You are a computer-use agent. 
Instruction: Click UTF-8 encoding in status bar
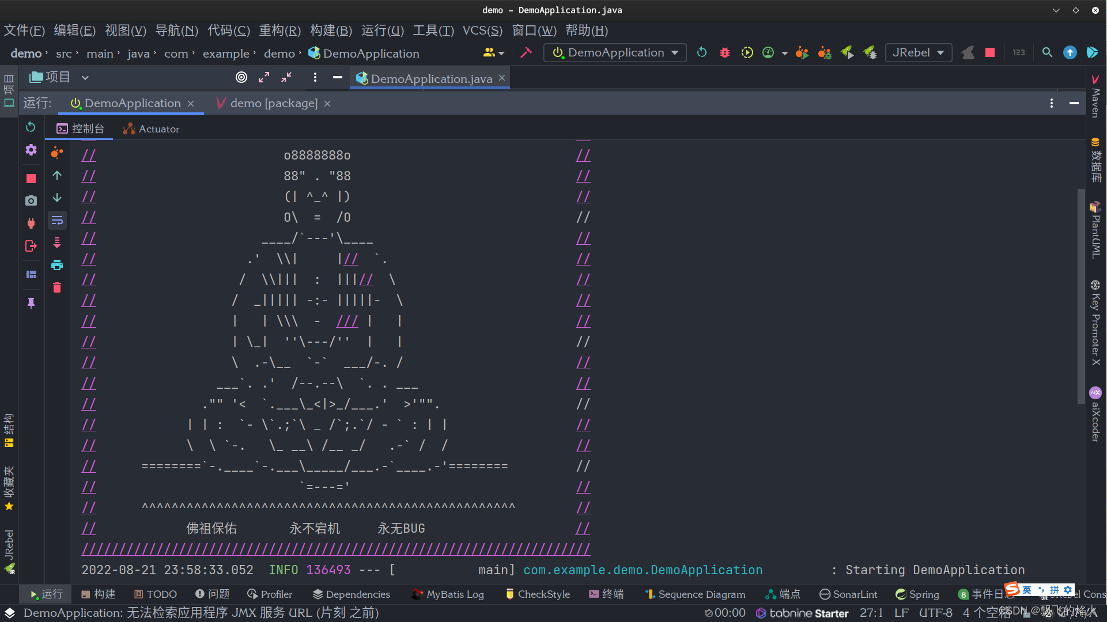coord(935,613)
